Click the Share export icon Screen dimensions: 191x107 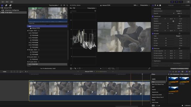click(x=188, y=2)
